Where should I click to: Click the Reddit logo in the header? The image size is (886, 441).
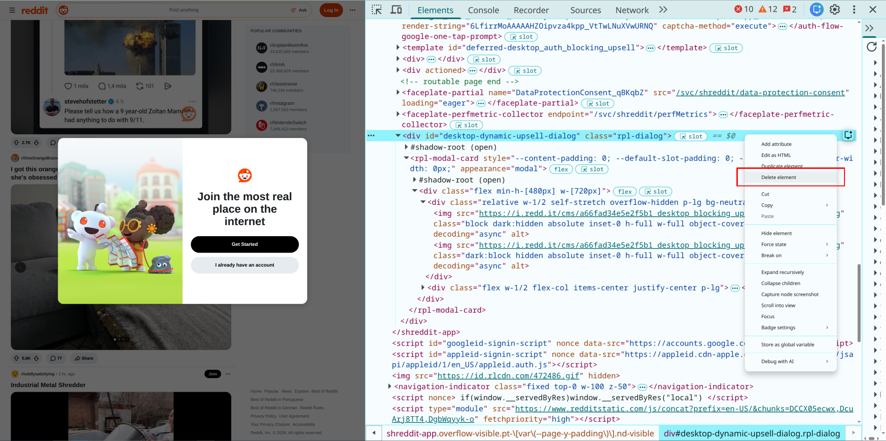(35, 10)
